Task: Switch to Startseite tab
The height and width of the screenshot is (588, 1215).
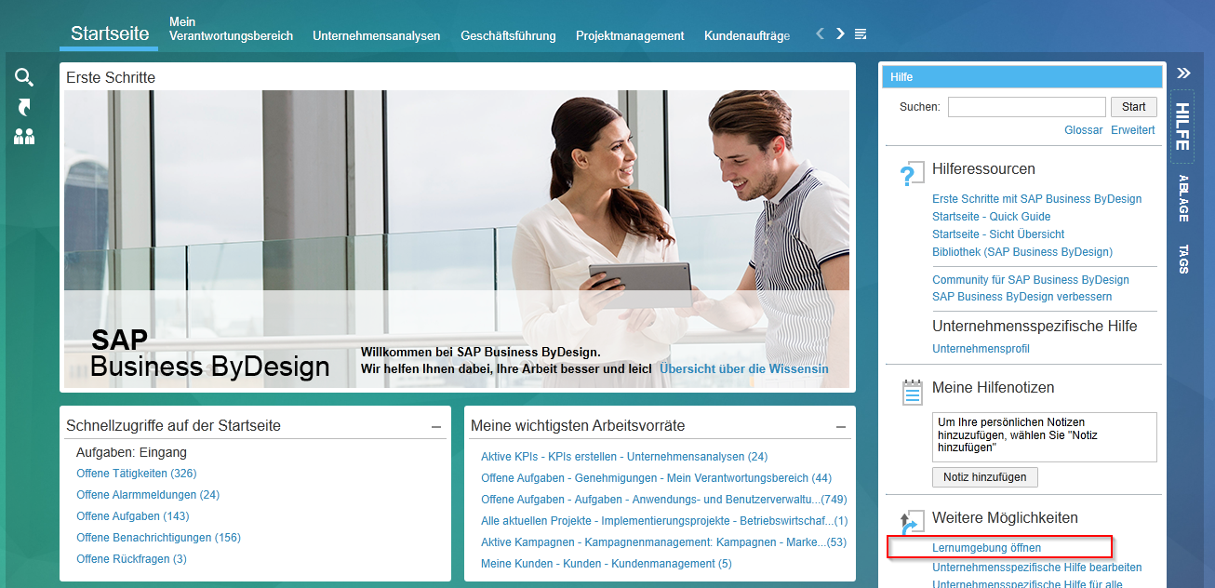Action: pyautogui.click(x=110, y=33)
